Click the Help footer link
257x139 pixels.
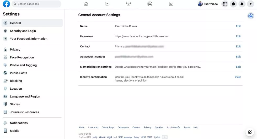(196, 128)
